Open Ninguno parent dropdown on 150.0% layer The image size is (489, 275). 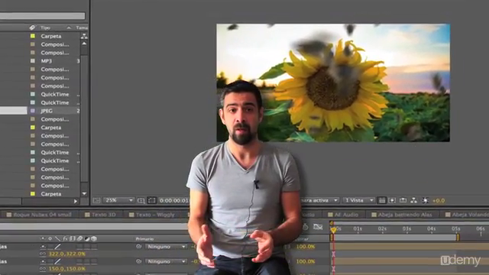pos(167,261)
